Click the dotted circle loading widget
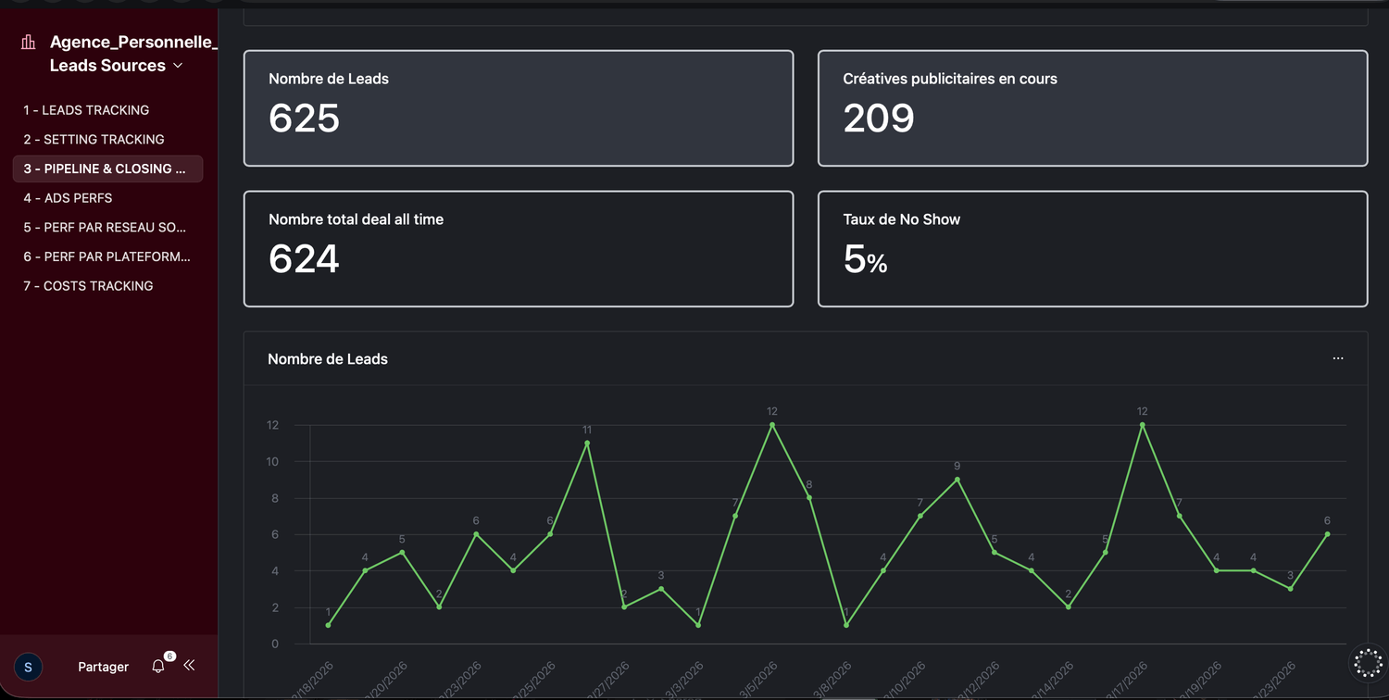 coord(1368,663)
